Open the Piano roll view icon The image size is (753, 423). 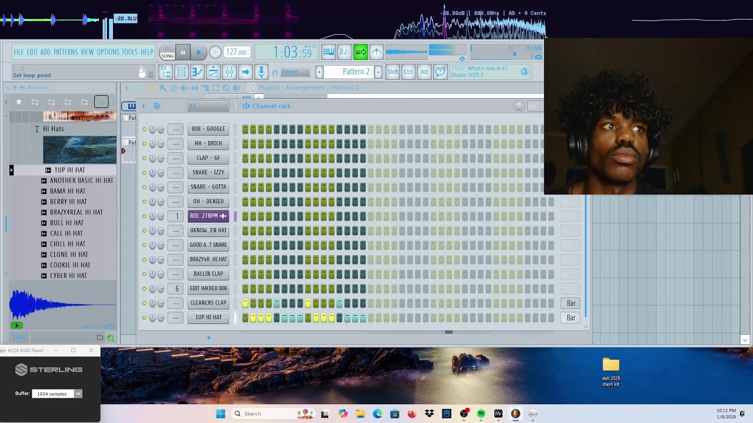[x=198, y=72]
